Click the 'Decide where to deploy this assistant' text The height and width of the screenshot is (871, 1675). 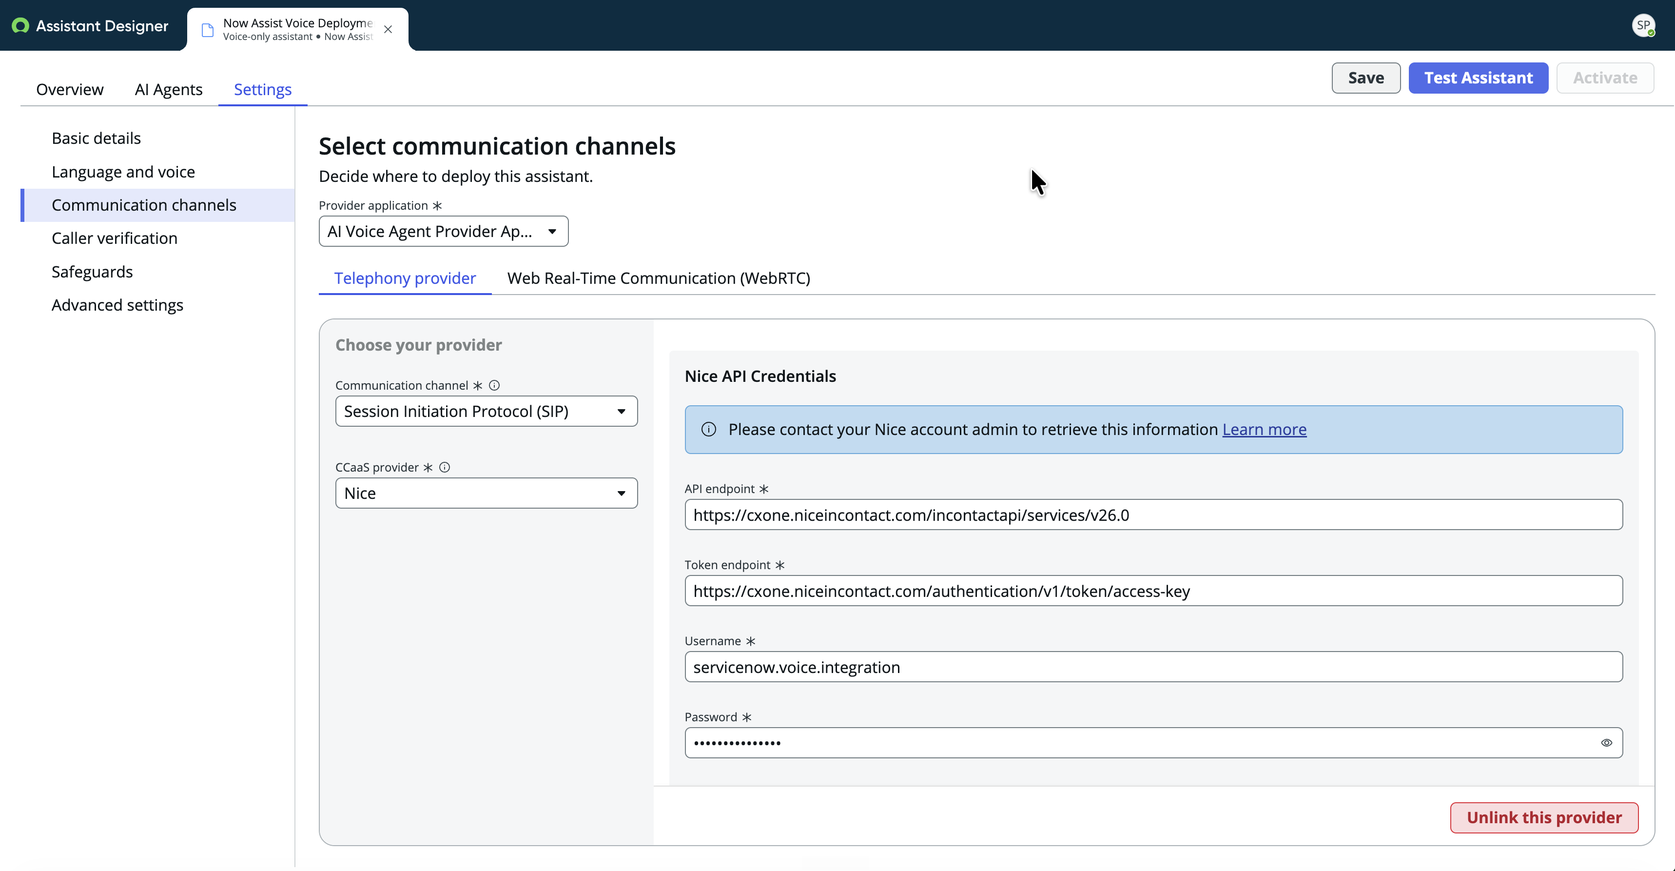(456, 176)
